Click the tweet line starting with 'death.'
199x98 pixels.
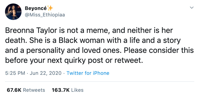click(93, 41)
